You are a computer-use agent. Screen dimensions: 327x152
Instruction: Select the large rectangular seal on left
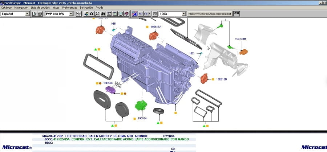[98, 66]
